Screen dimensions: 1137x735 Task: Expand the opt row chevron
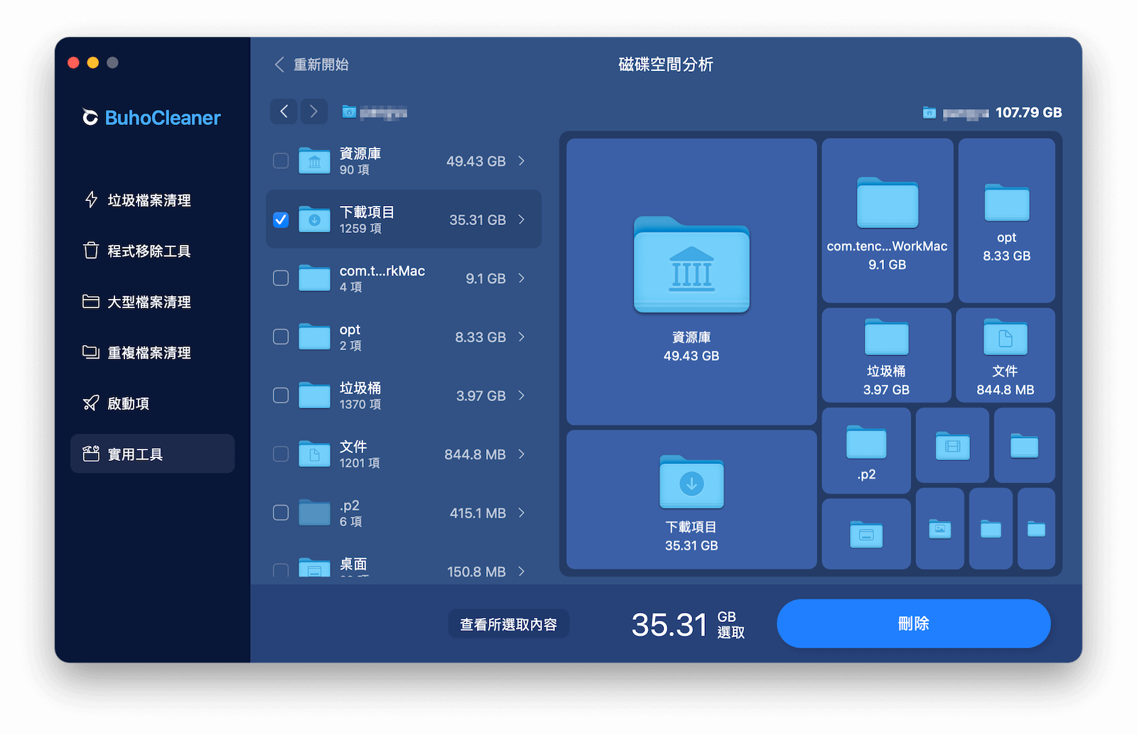tap(522, 337)
